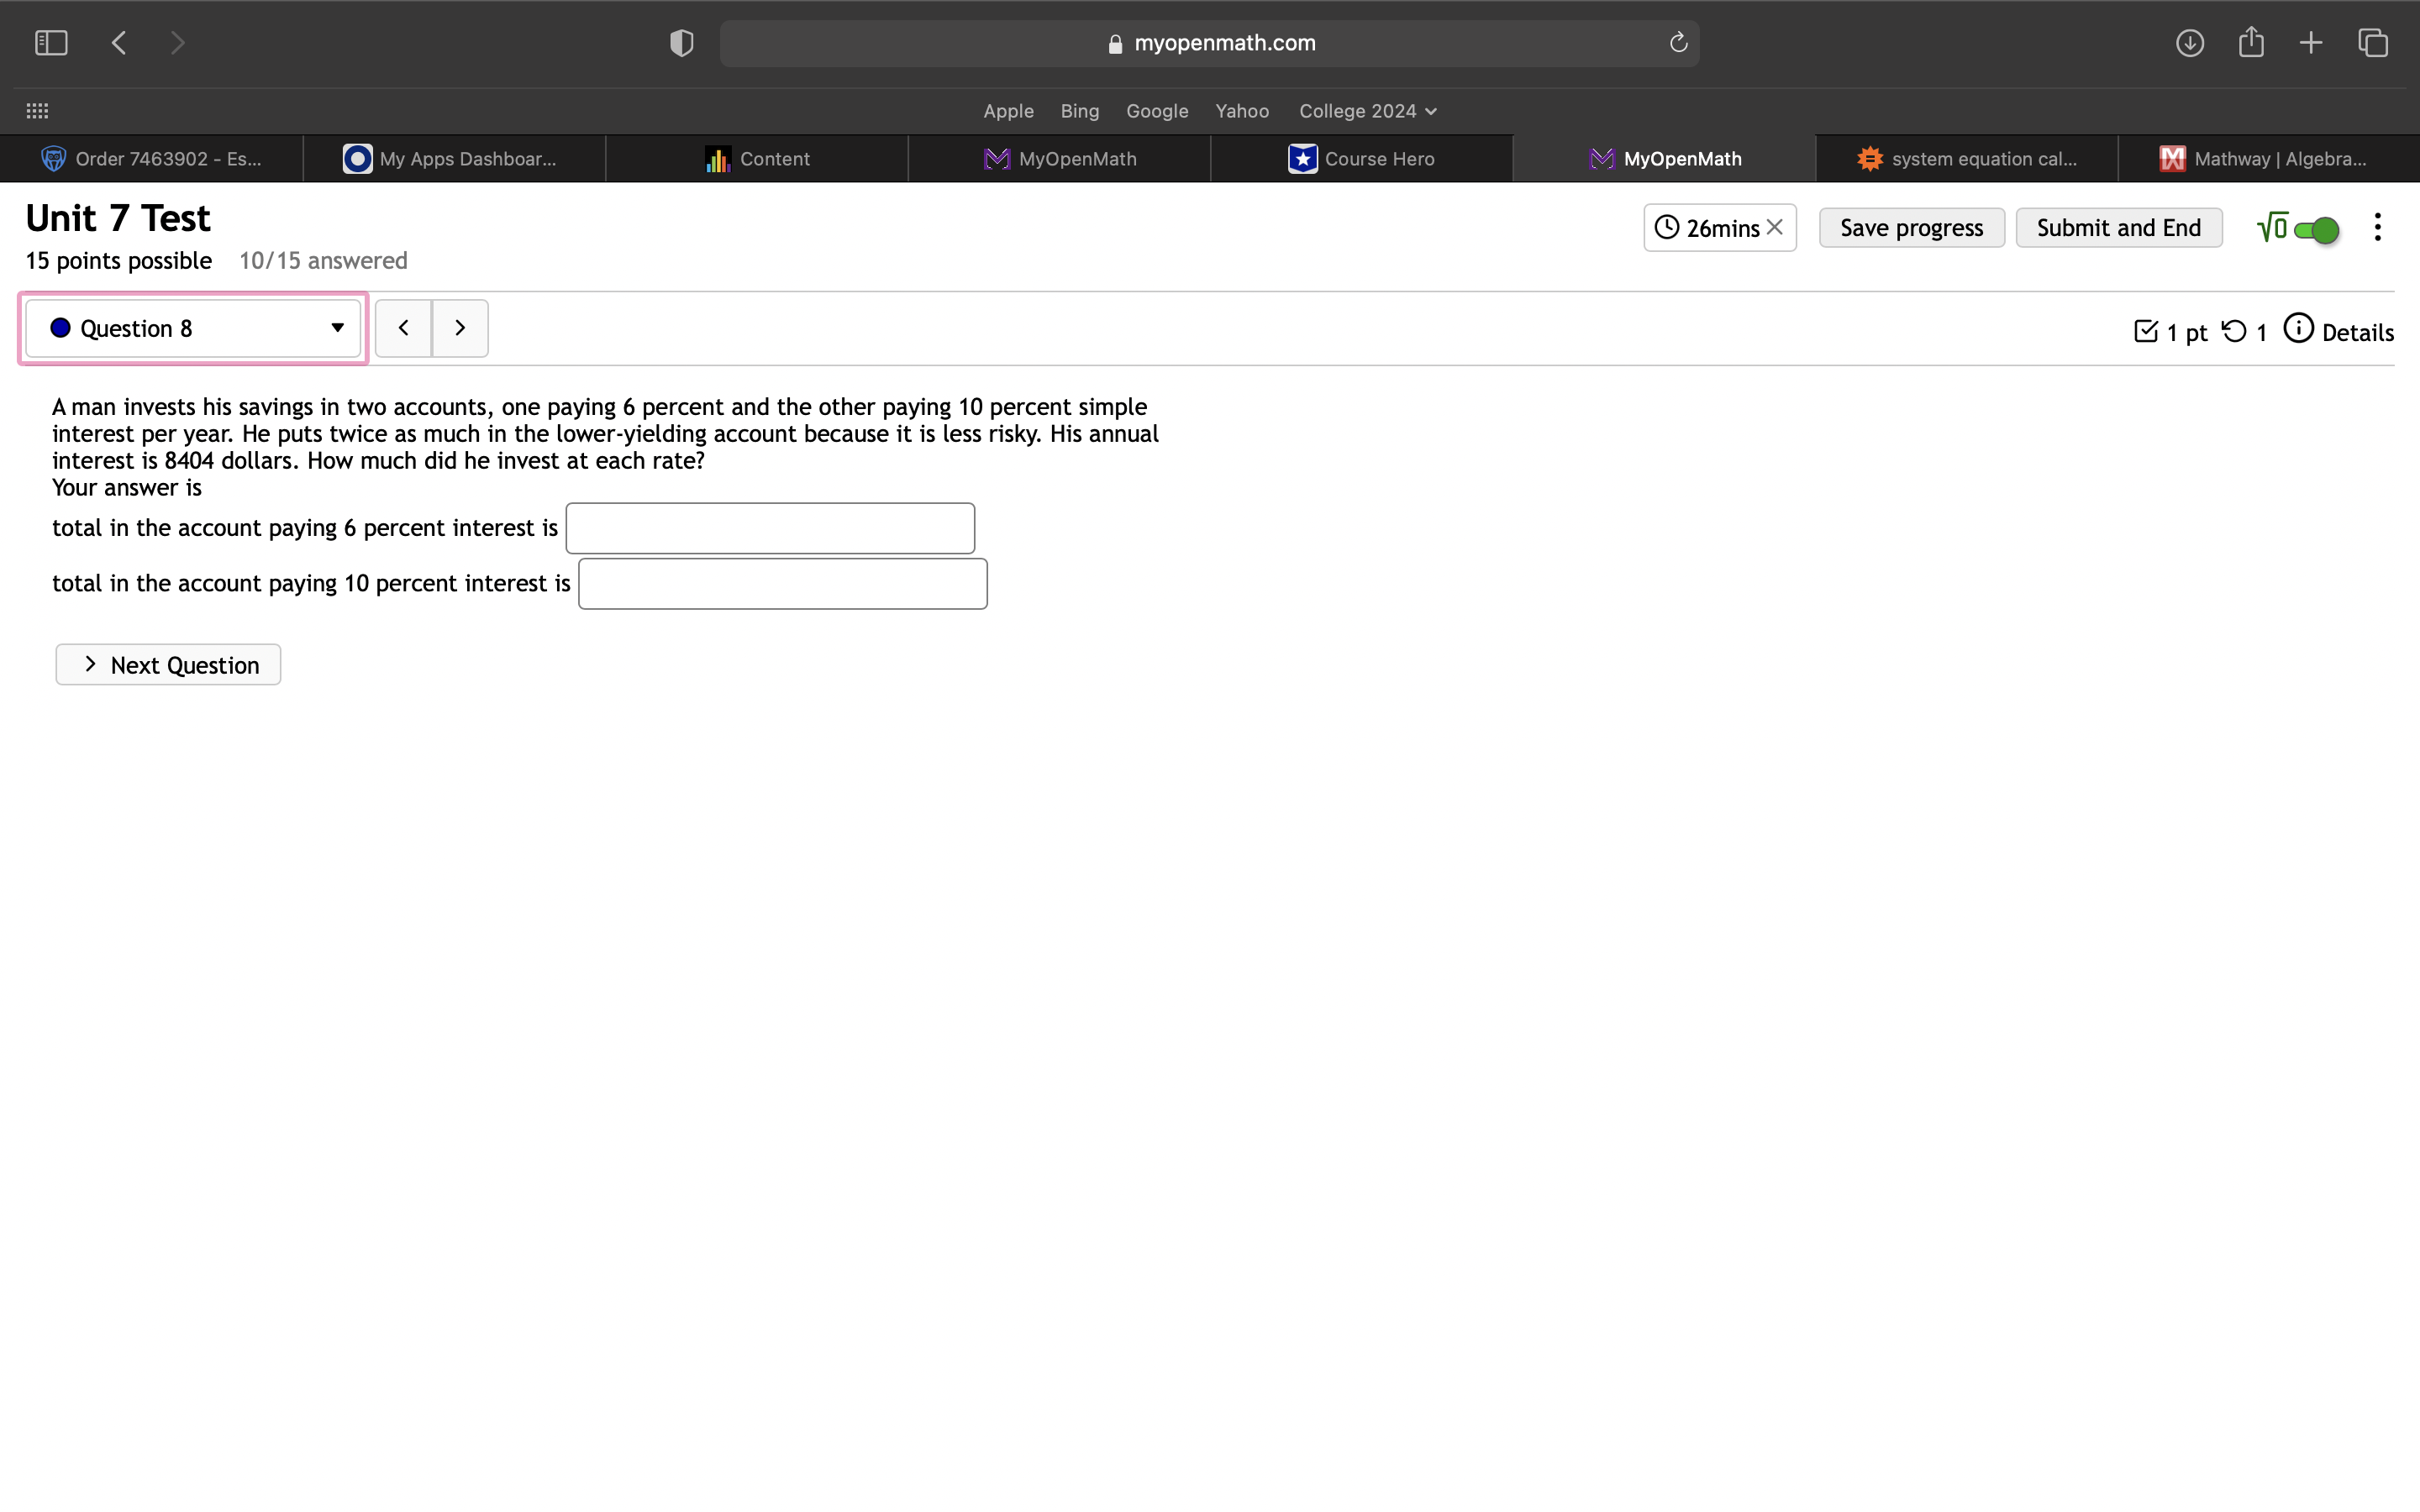Image resolution: width=2420 pixels, height=1512 pixels.
Task: Click the checkbox beside 1 pt
Action: [2146, 330]
